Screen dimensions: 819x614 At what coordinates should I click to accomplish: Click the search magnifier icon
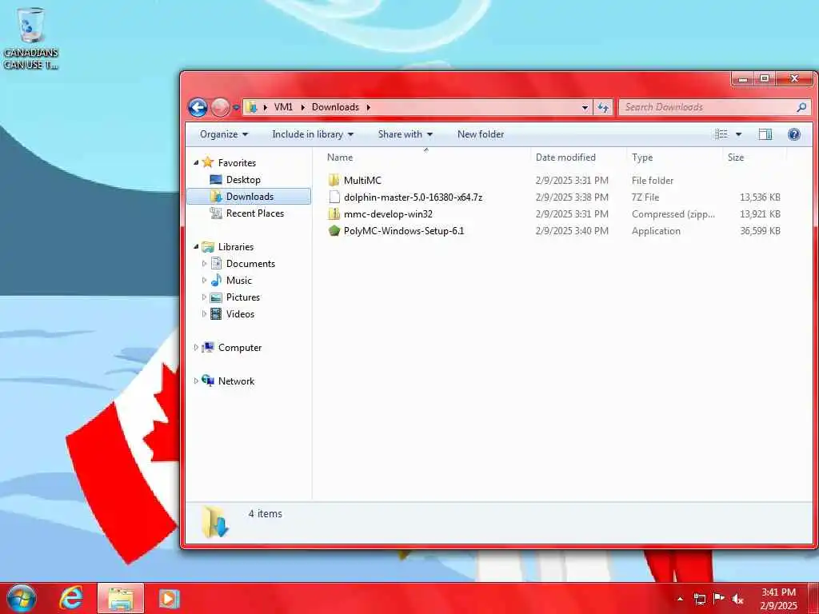point(801,107)
